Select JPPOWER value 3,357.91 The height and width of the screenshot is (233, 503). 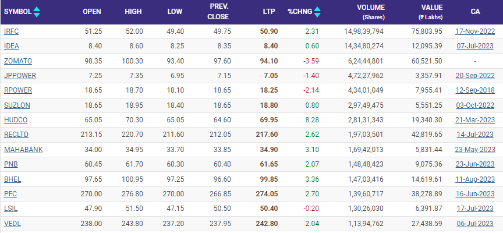(x=429, y=76)
